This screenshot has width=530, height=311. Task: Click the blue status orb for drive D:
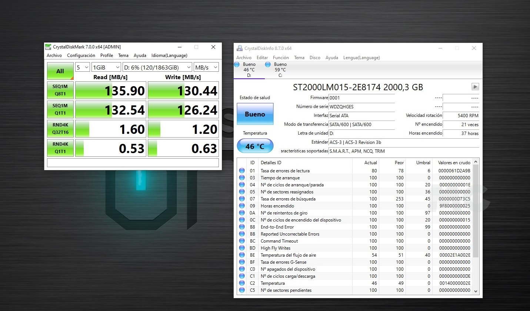tap(237, 65)
